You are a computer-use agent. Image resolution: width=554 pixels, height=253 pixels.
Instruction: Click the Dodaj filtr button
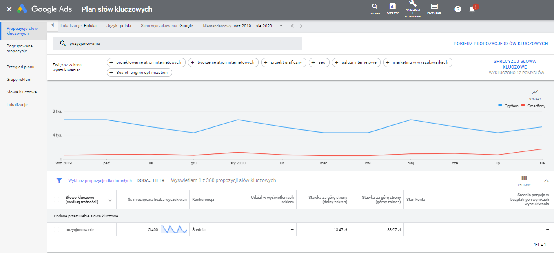click(151, 180)
